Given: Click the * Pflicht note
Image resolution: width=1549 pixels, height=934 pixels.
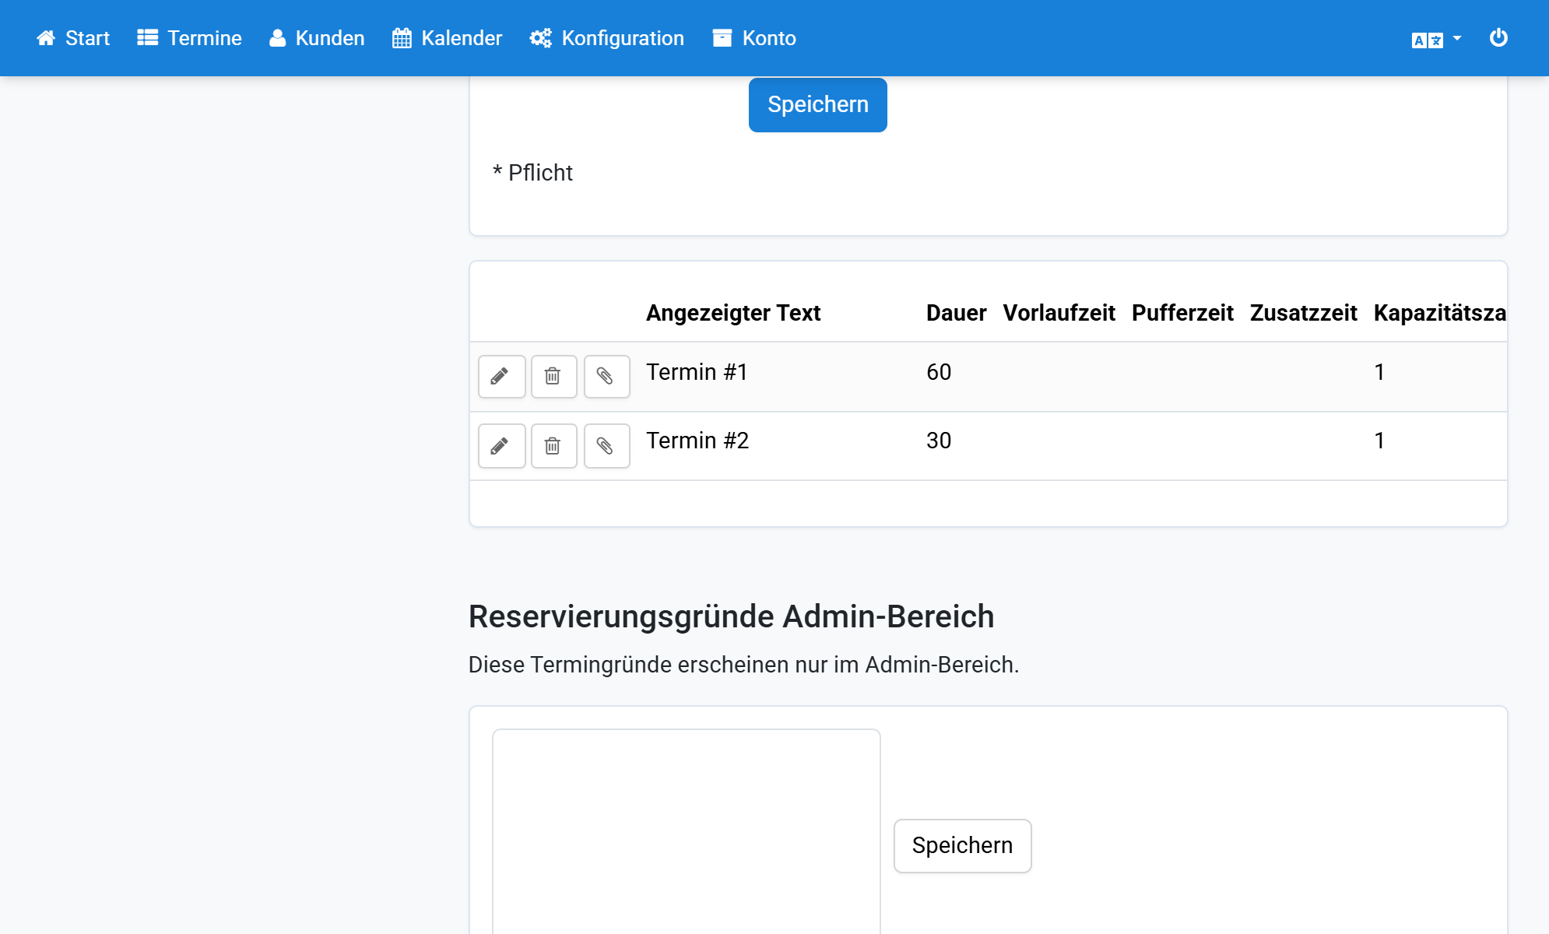Looking at the screenshot, I should (532, 173).
